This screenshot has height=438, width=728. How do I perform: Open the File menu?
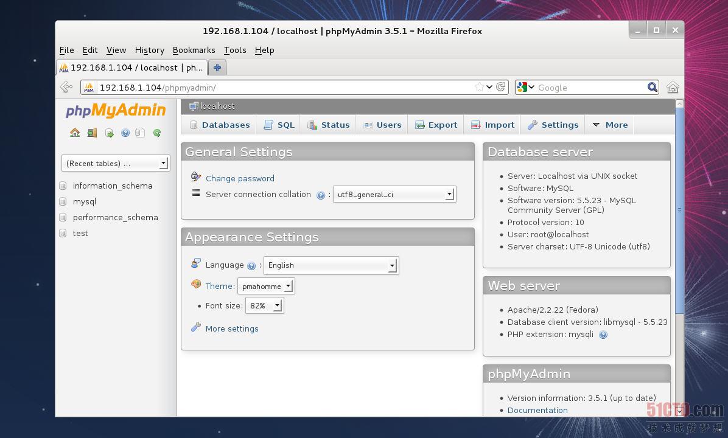coord(66,50)
